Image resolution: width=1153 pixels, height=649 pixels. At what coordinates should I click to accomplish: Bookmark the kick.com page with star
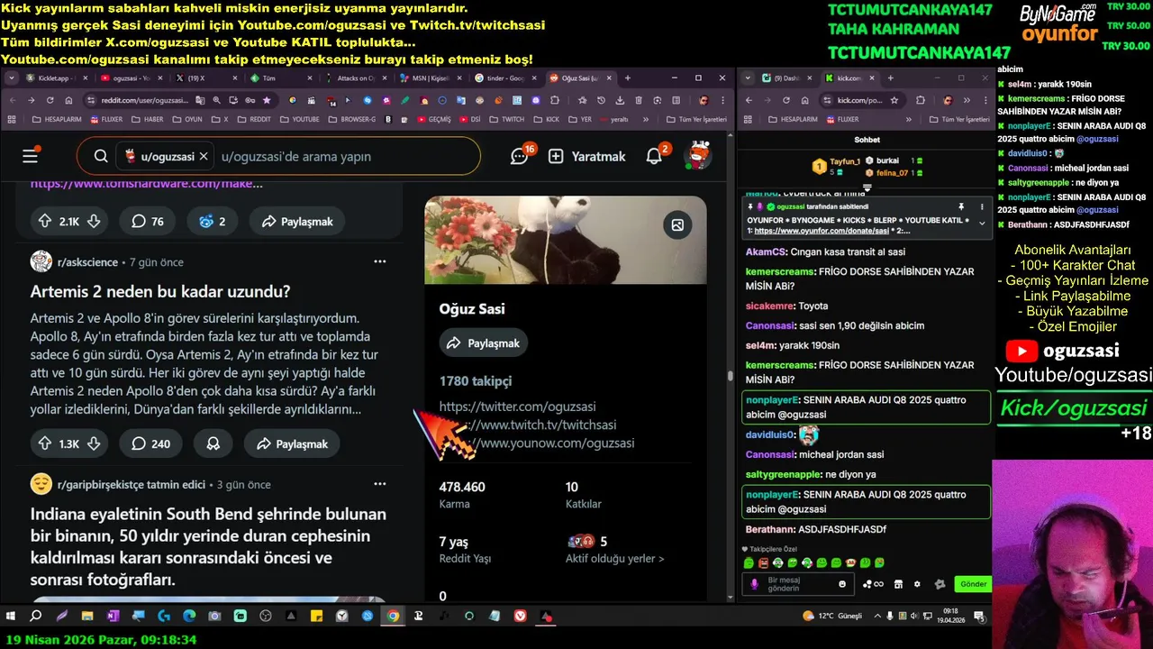pyautogui.click(x=894, y=100)
